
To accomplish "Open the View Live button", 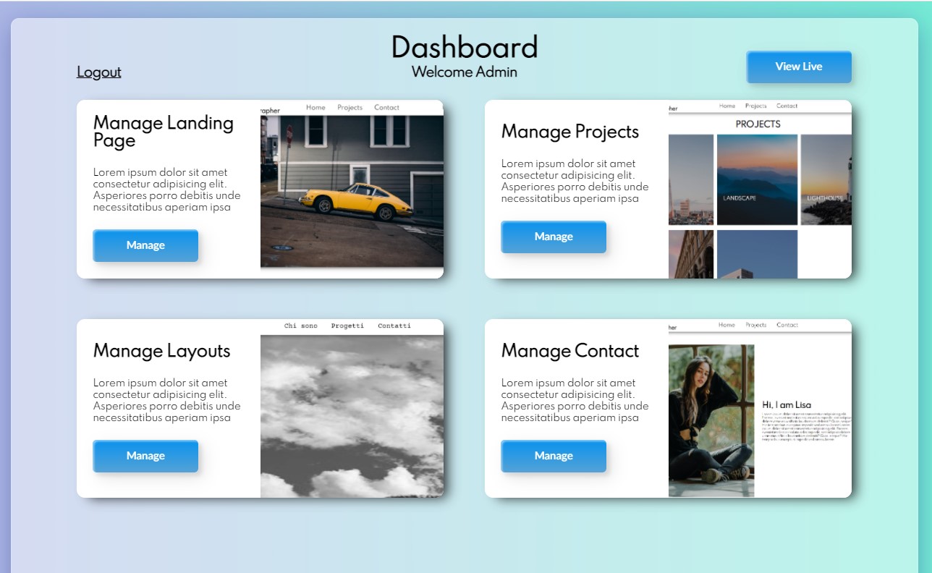I will (x=799, y=67).
